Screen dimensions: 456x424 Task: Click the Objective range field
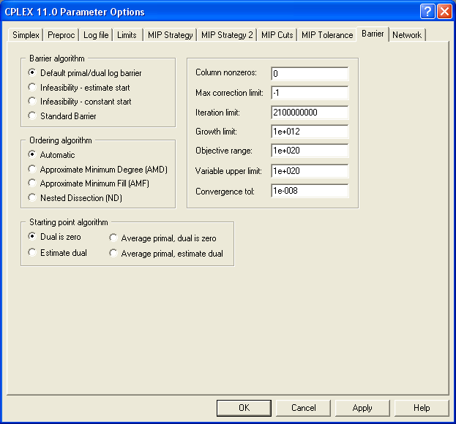tap(310, 151)
